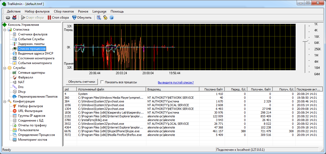Screen dimensions: 326x154
Task: Select the firefox.exe process row
Action: coord(193,135)
